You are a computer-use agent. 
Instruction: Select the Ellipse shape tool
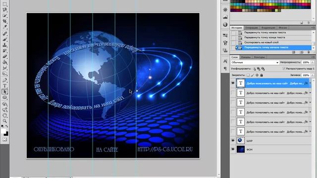(4, 97)
